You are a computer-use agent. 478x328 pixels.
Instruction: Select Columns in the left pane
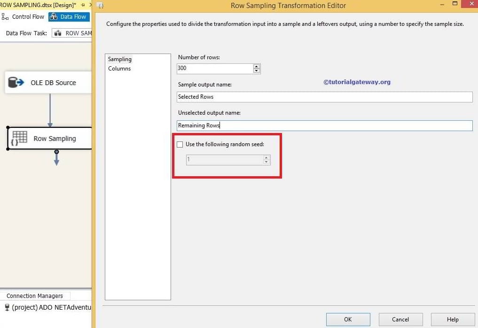[x=119, y=68]
